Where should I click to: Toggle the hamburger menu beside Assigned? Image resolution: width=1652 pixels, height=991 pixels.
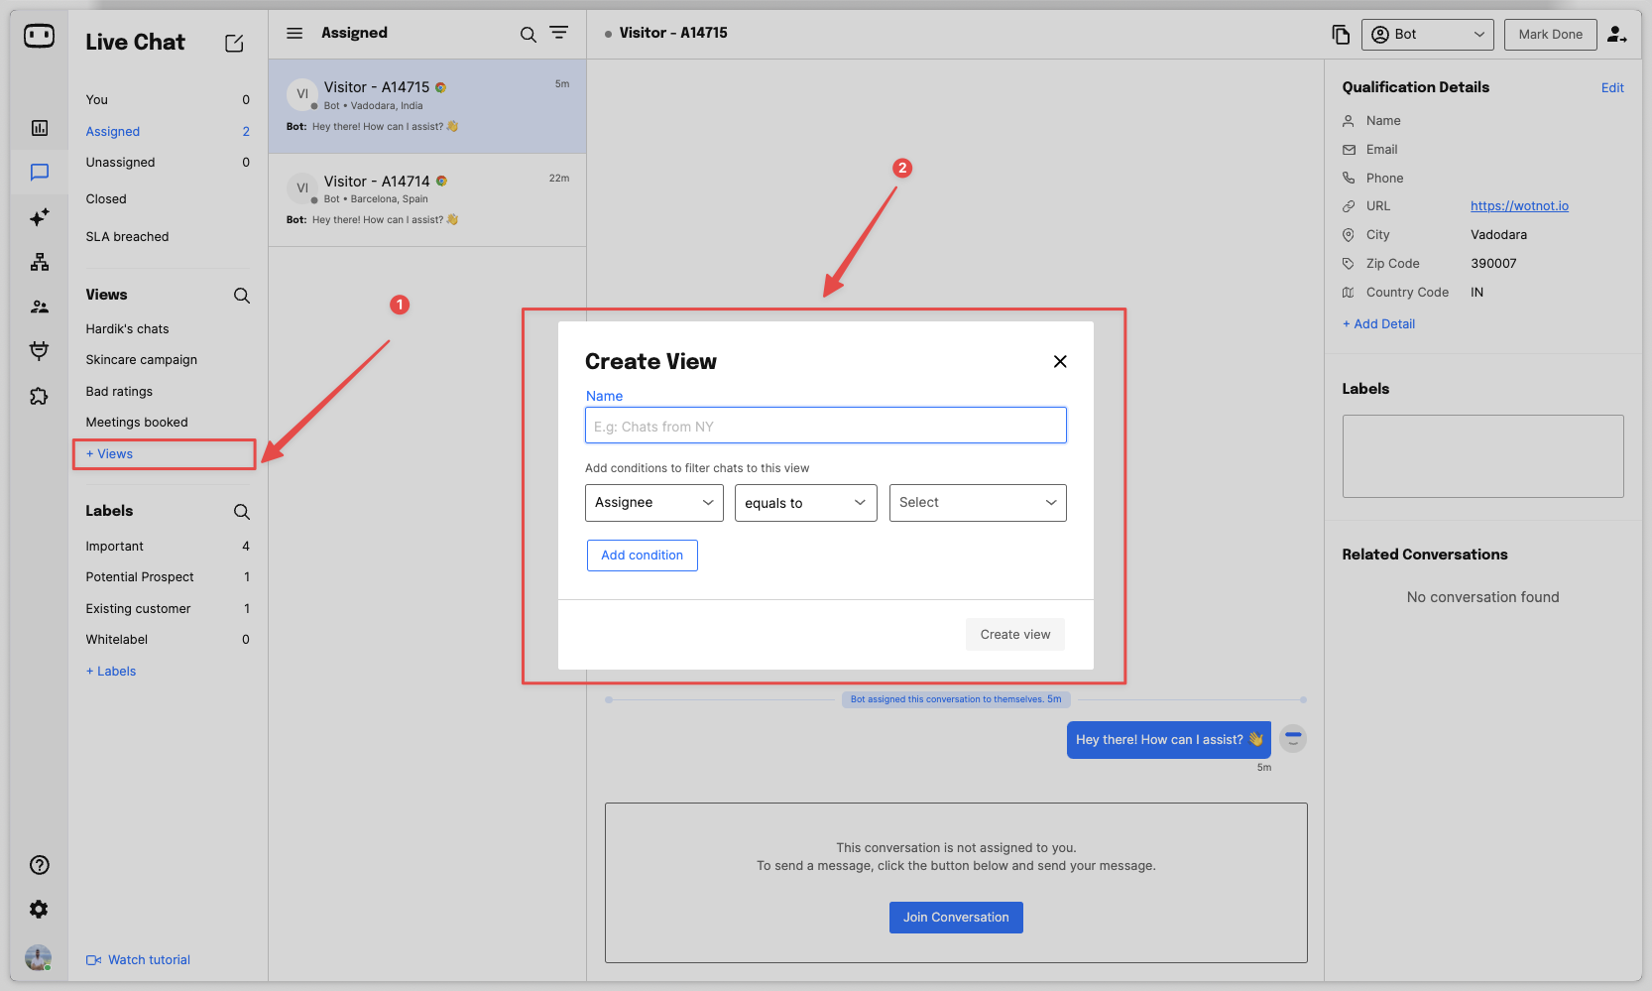click(295, 34)
